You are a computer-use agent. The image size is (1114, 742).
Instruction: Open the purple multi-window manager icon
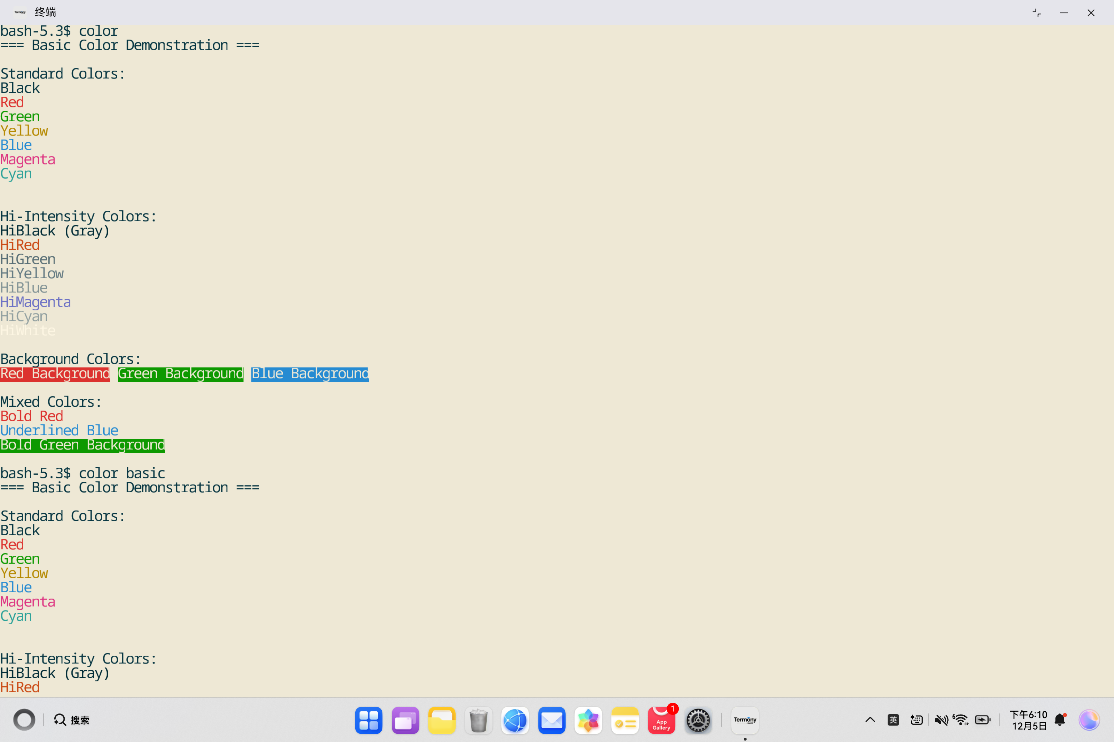[405, 720]
